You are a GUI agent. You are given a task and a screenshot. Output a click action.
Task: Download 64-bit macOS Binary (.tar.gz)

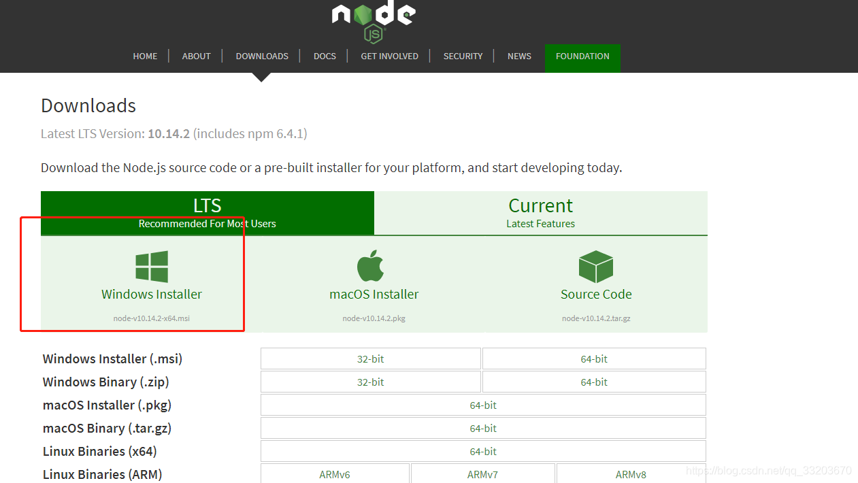pos(483,428)
